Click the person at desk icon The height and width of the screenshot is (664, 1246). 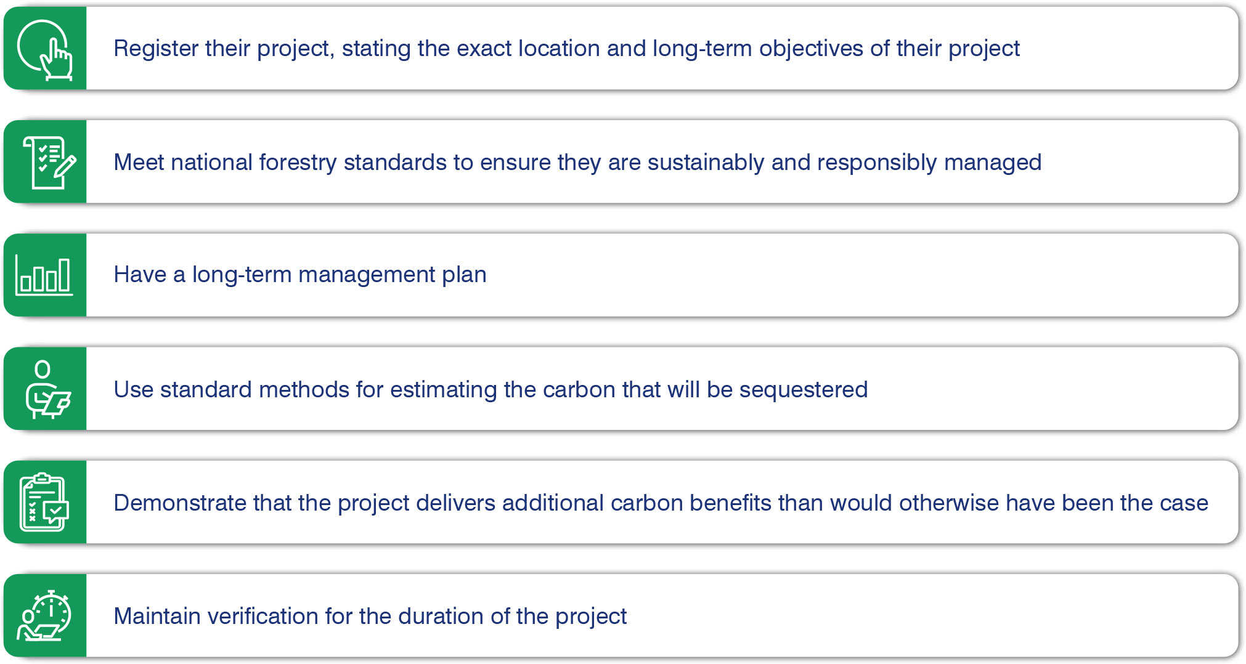47,389
